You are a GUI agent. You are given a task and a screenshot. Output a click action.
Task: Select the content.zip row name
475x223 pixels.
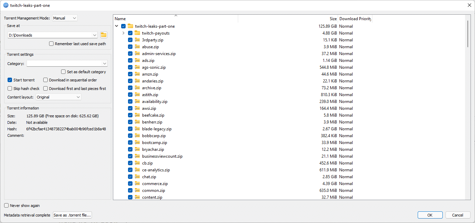click(x=152, y=197)
